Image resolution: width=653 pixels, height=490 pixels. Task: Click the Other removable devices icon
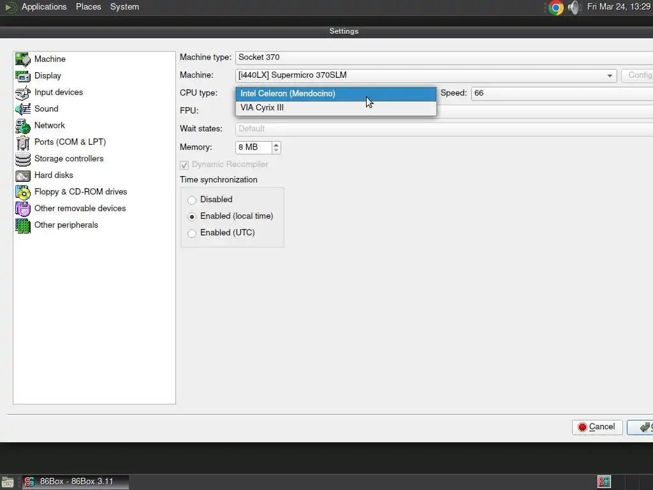(23, 209)
